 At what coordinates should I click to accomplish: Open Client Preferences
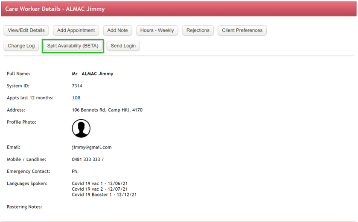(x=242, y=30)
